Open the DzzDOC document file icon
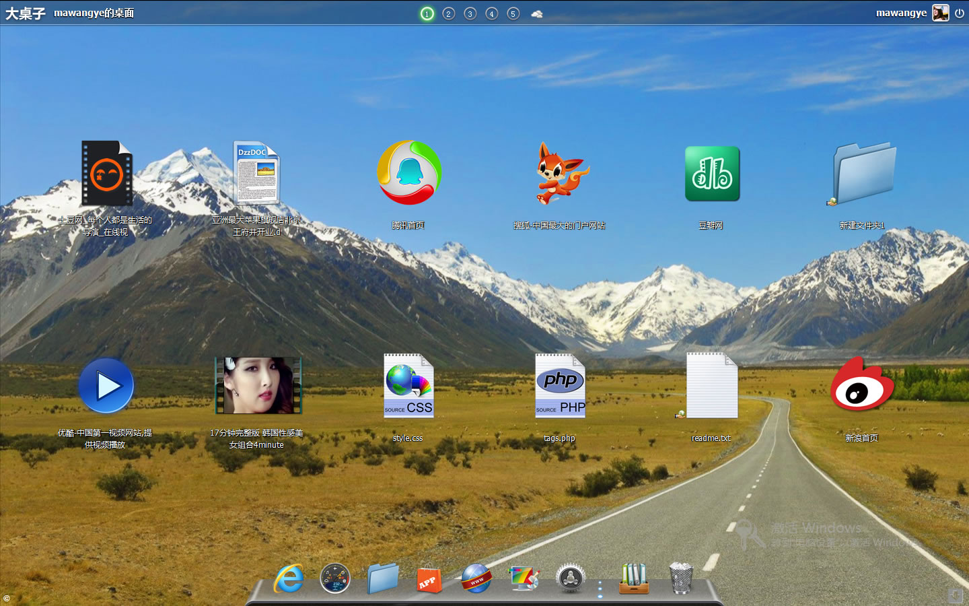Image resolution: width=969 pixels, height=606 pixels. click(256, 173)
